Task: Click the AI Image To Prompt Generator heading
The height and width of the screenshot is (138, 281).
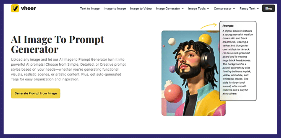Action: 57,44
